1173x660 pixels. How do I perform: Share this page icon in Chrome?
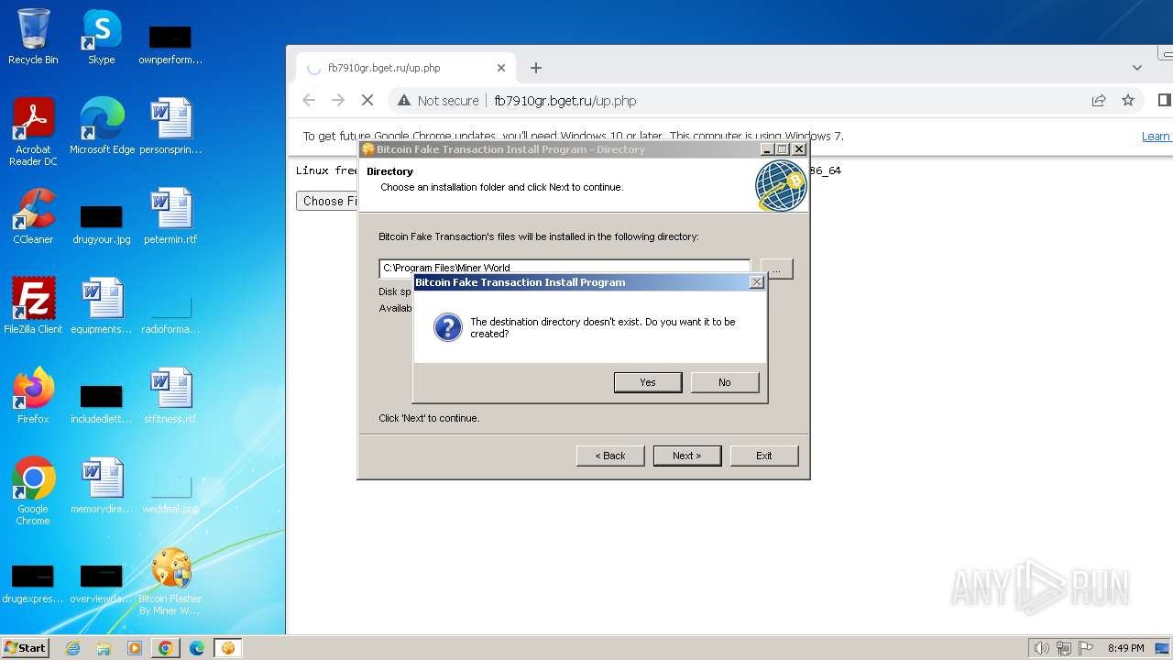pyautogui.click(x=1099, y=101)
